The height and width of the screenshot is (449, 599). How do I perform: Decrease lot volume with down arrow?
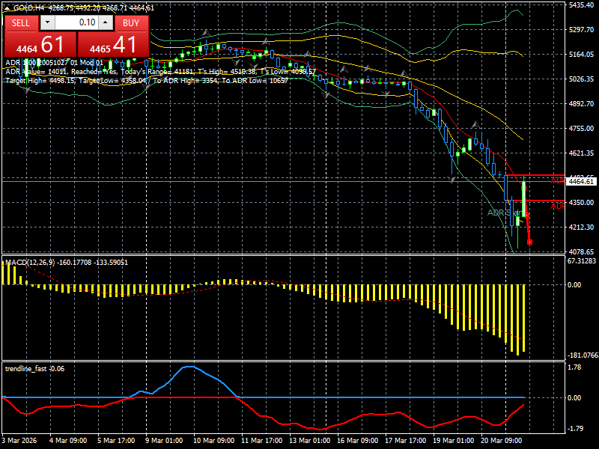47,22
